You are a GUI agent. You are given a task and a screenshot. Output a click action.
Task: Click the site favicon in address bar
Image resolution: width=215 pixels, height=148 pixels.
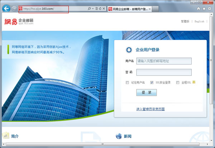pyautogui.click(x=21, y=9)
